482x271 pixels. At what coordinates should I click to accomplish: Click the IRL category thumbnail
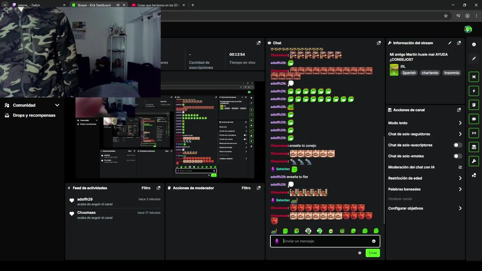394,70
